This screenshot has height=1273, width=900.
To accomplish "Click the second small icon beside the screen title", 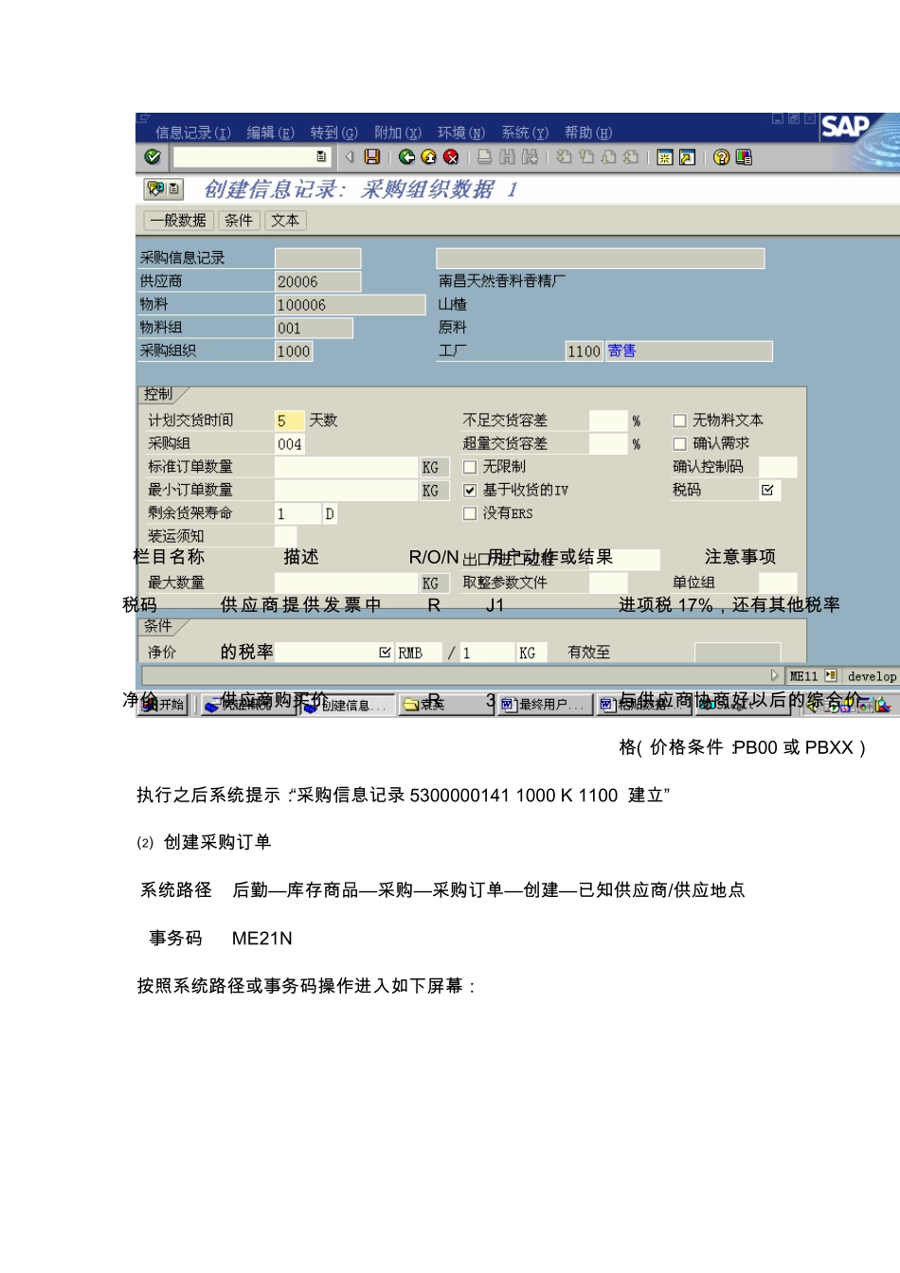I will coord(174,188).
